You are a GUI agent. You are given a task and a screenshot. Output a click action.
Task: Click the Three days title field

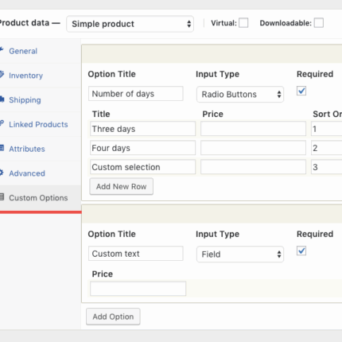click(x=142, y=129)
